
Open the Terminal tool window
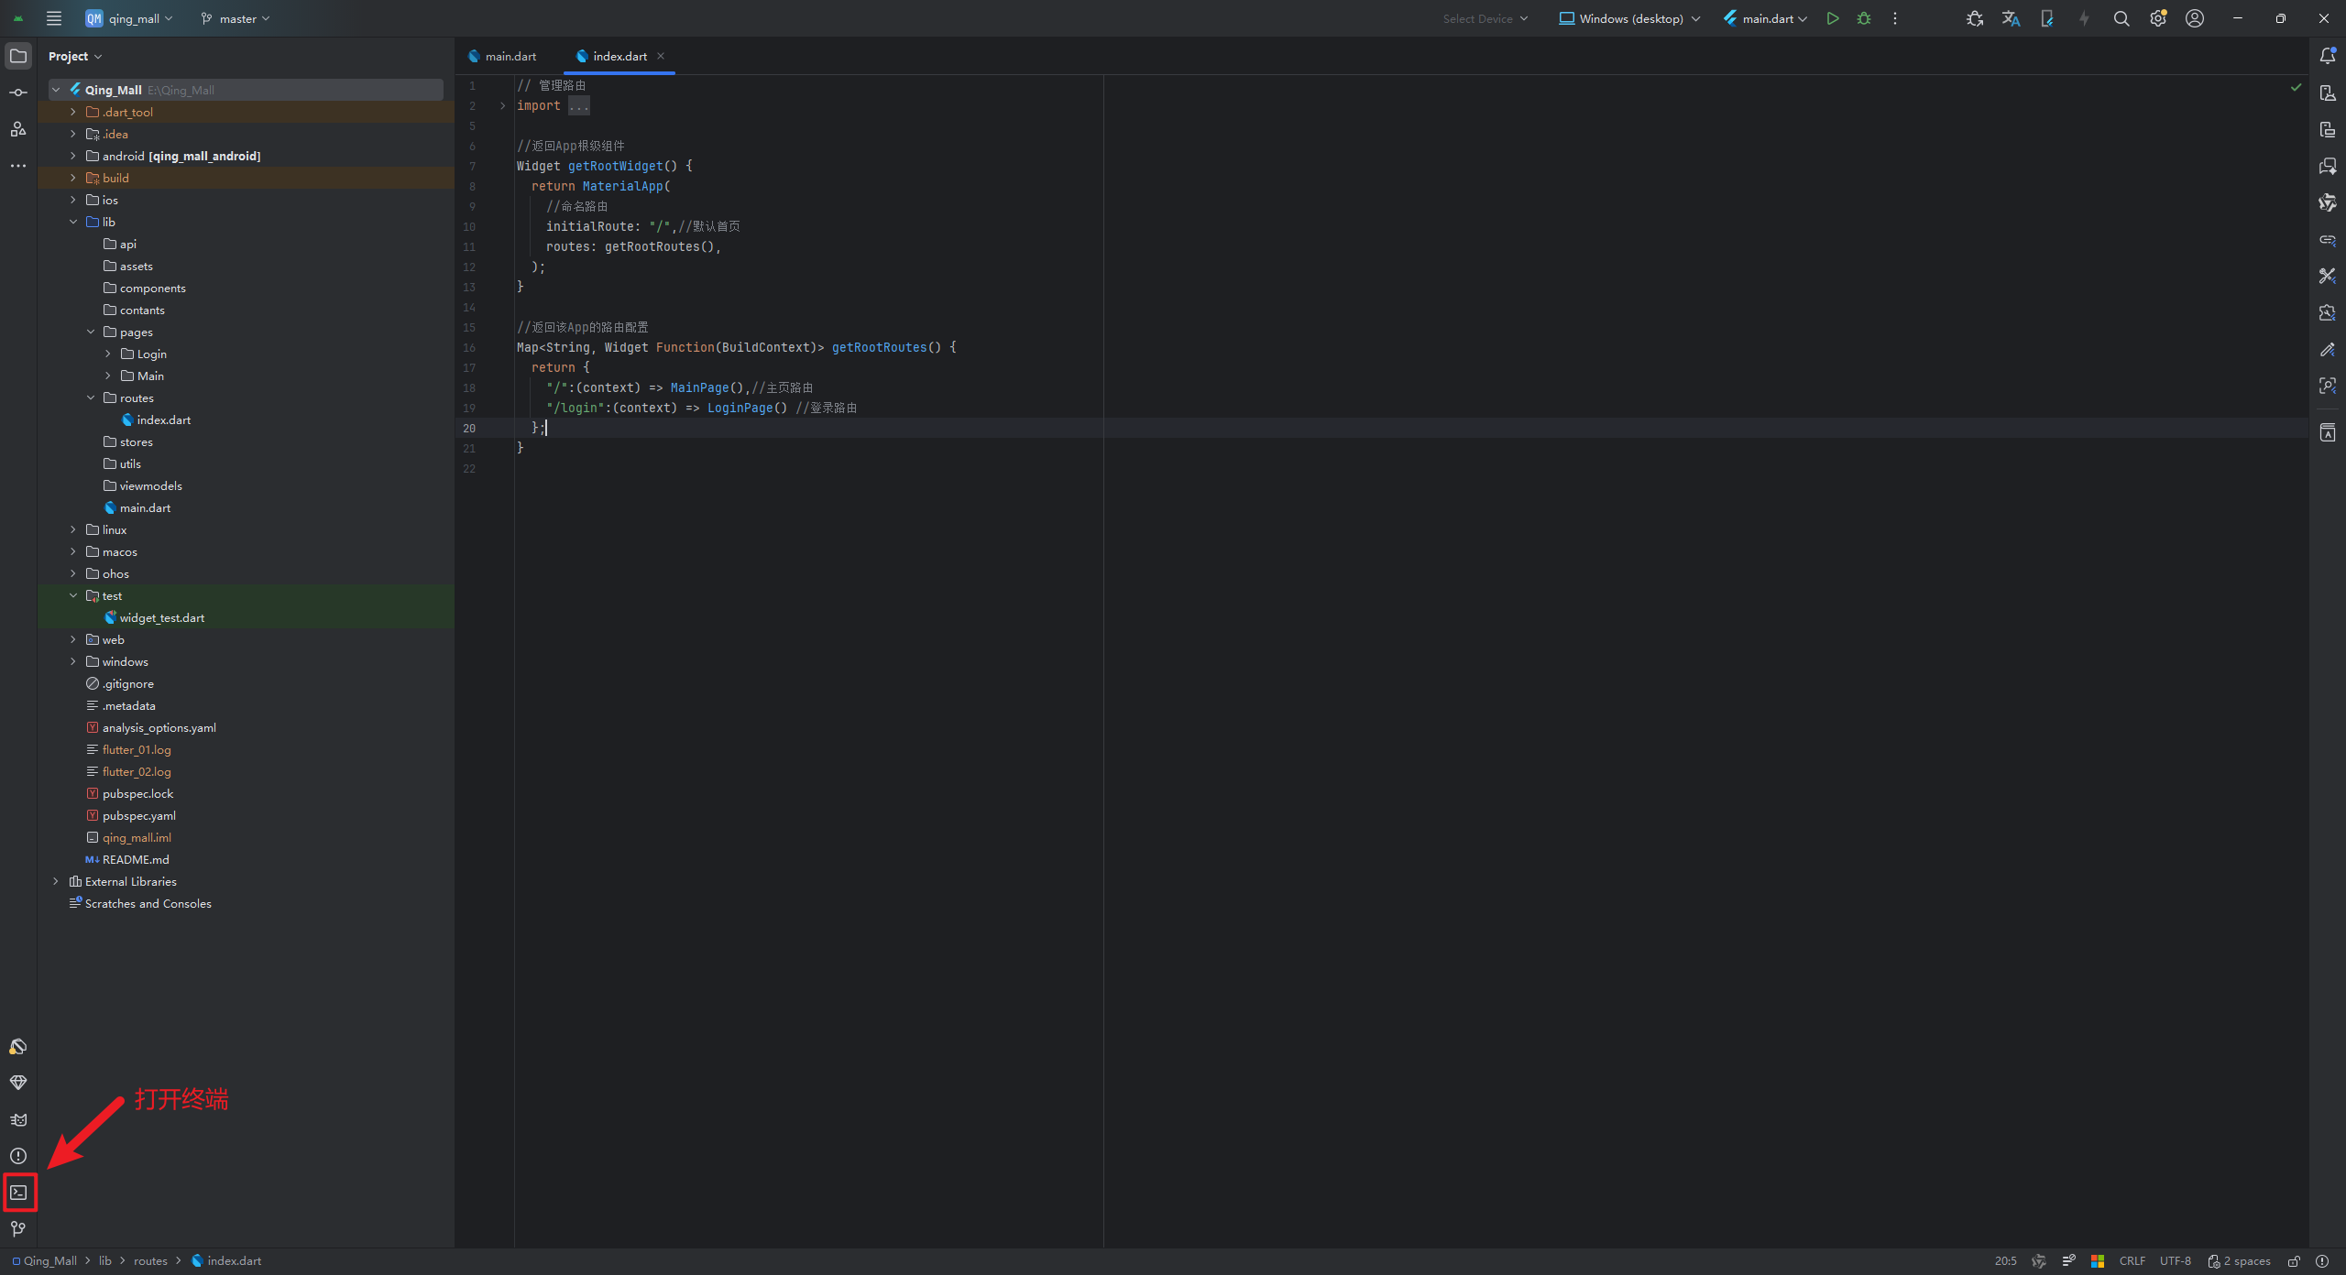pos(18,1192)
